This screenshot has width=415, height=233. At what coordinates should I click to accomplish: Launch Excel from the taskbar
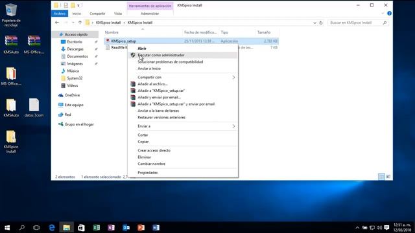point(97,227)
